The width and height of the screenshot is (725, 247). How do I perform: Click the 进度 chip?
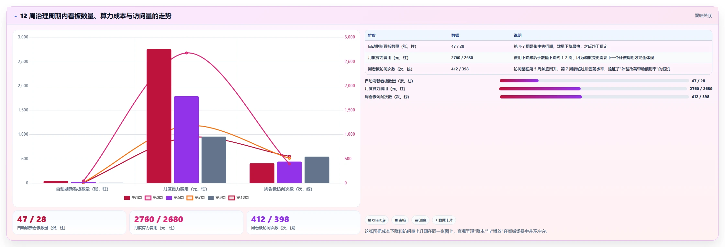(x=420, y=220)
